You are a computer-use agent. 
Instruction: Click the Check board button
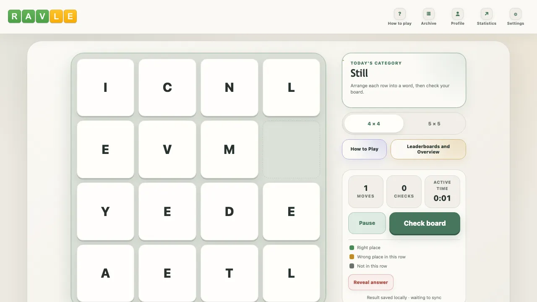point(425,223)
